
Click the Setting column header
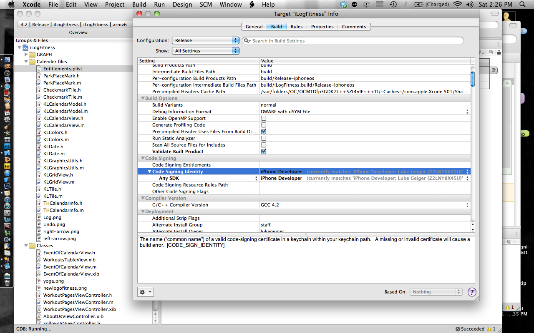(x=198, y=61)
